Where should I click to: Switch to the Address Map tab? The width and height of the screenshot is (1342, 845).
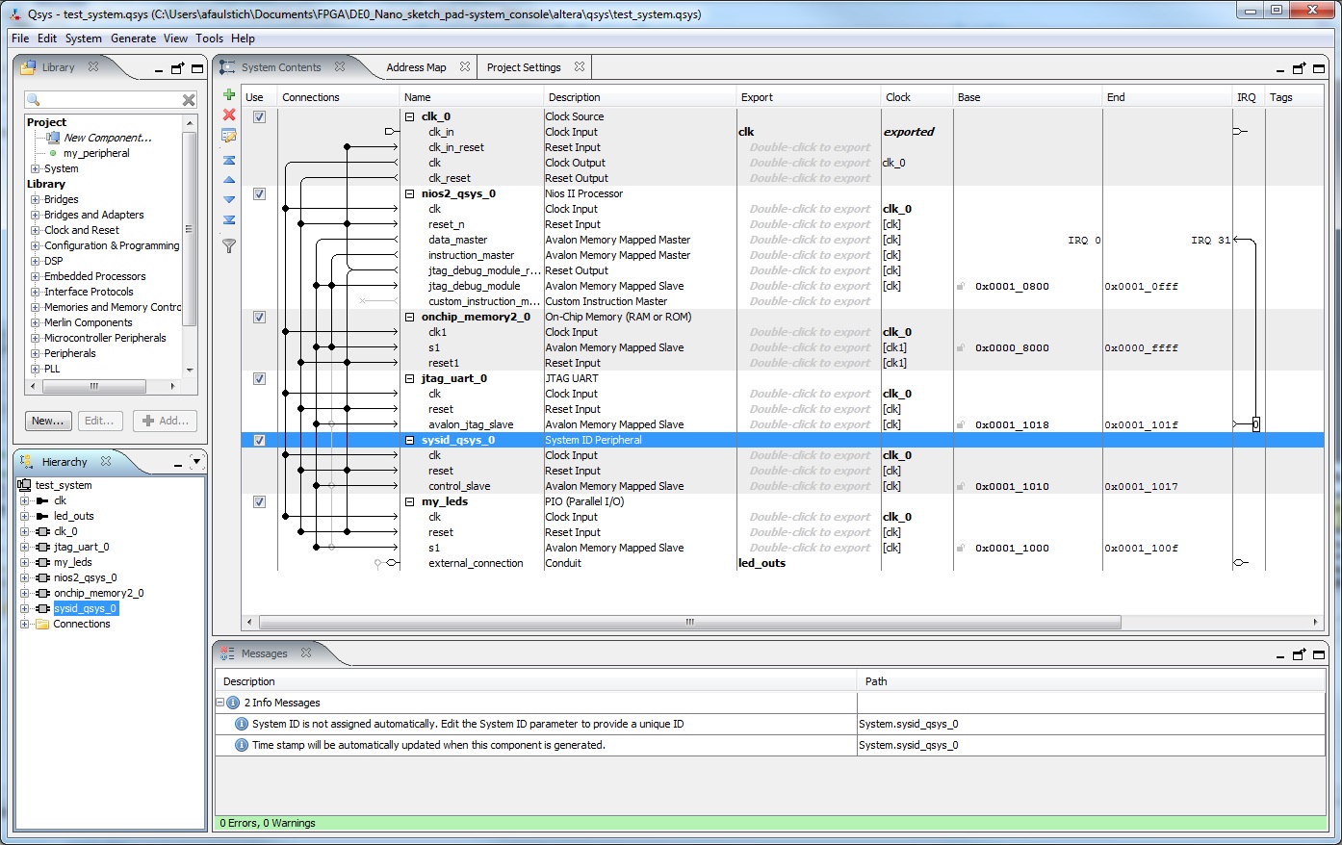click(x=416, y=67)
